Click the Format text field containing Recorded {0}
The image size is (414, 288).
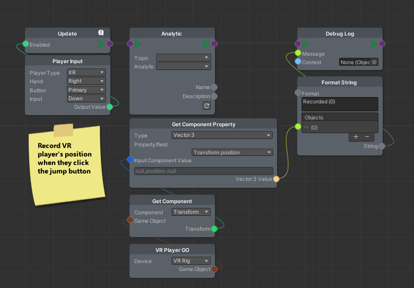pyautogui.click(x=340, y=104)
